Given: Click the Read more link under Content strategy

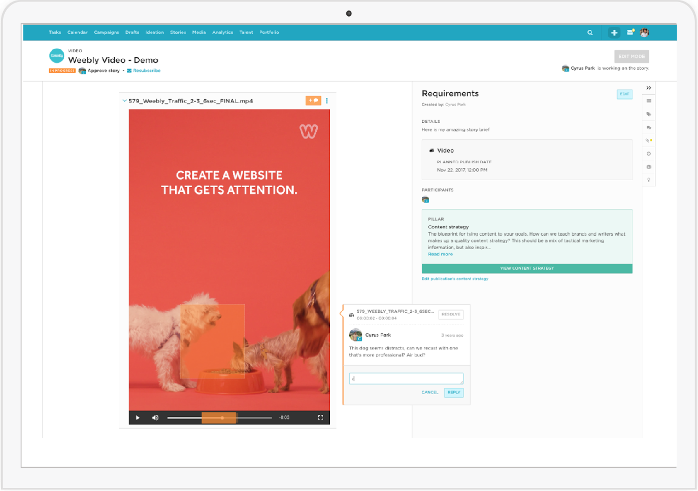Looking at the screenshot, I should click(x=440, y=254).
